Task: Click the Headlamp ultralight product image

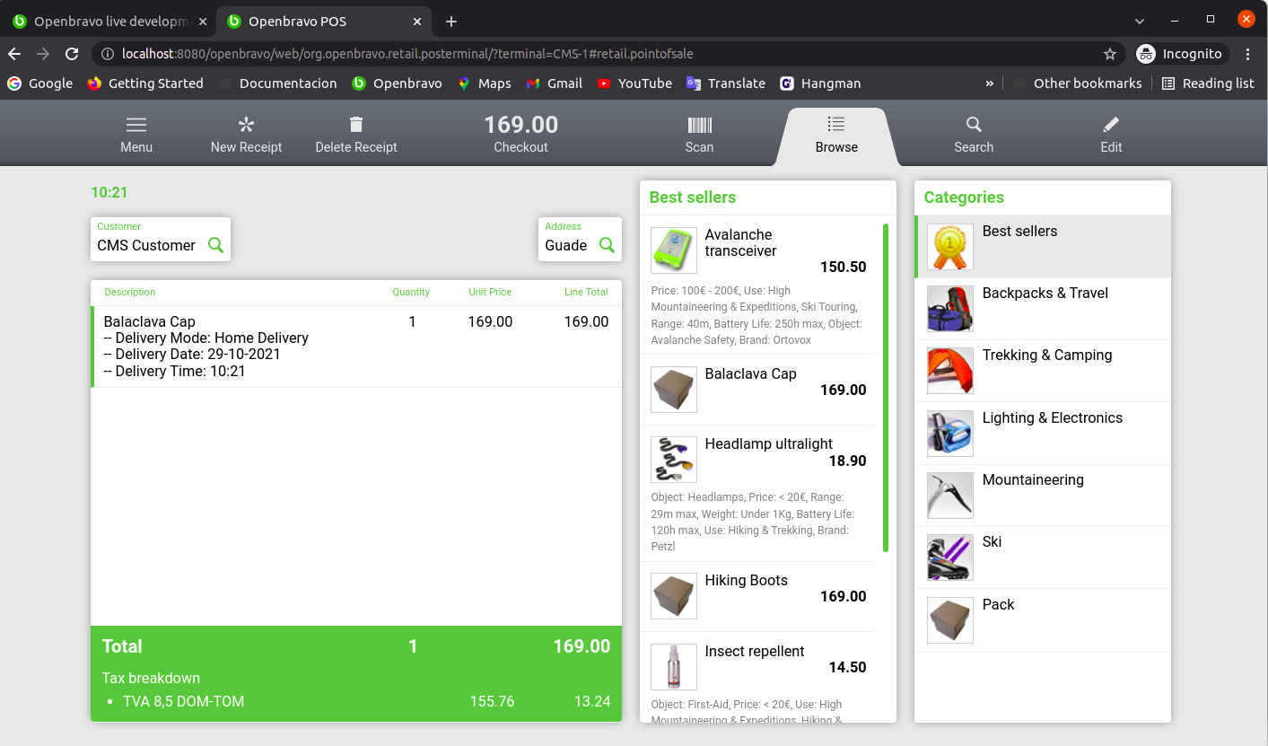Action: click(x=674, y=460)
